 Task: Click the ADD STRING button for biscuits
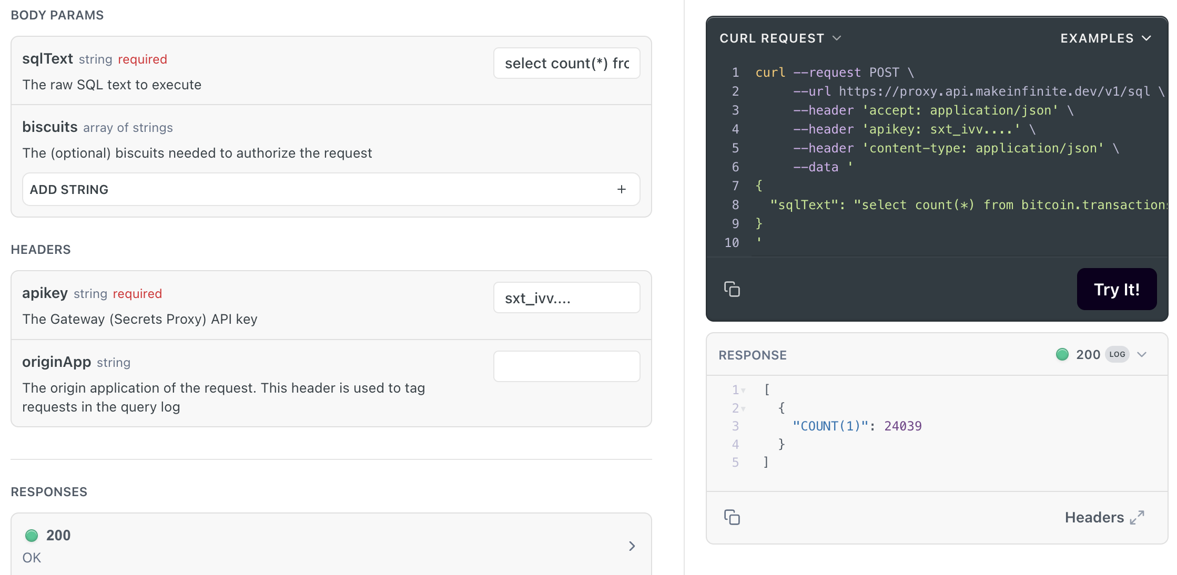pos(331,189)
